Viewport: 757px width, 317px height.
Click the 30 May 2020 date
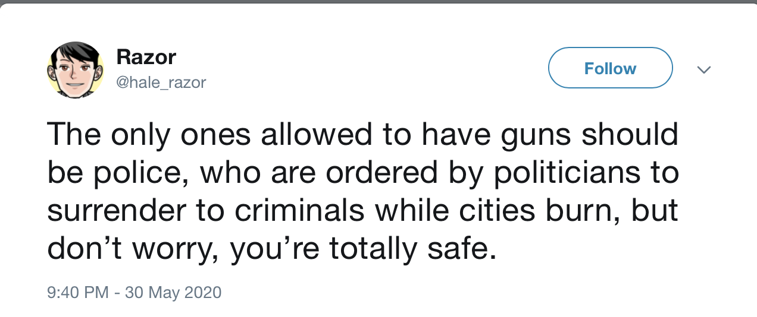(x=173, y=293)
